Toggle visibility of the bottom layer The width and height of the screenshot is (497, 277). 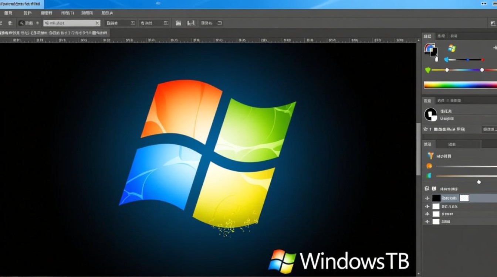426,222
